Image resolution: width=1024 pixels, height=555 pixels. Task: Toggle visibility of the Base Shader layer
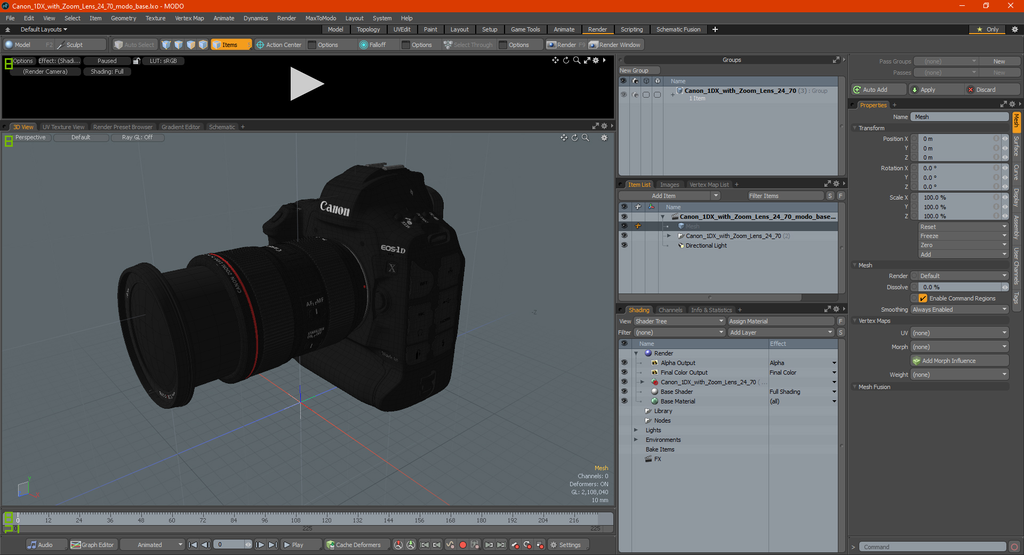(x=624, y=392)
